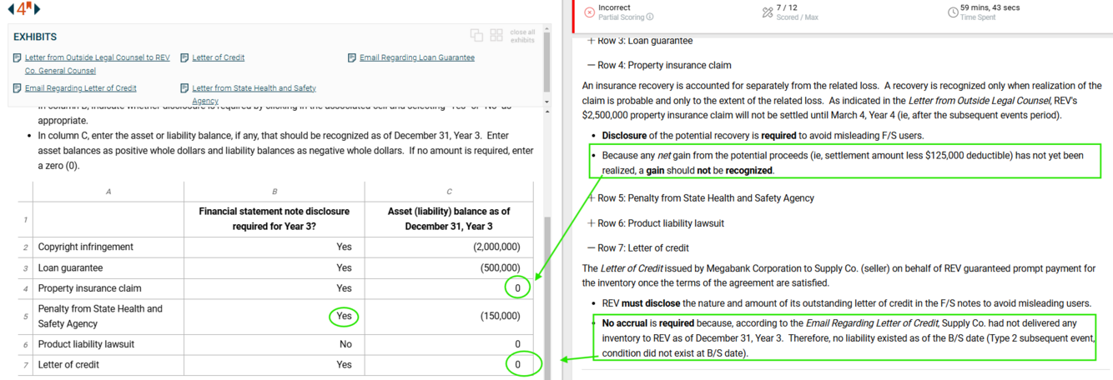This screenshot has width=1113, height=380.
Task: Click document icon beside Email Regarding Letter of Credit
Action: point(18,88)
